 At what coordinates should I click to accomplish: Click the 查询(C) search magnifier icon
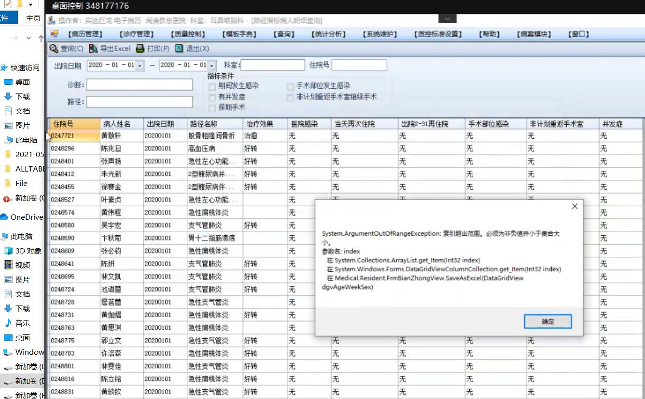coord(54,49)
